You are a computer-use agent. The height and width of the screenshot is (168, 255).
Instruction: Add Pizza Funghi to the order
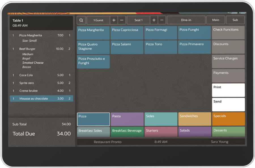tap(194, 33)
